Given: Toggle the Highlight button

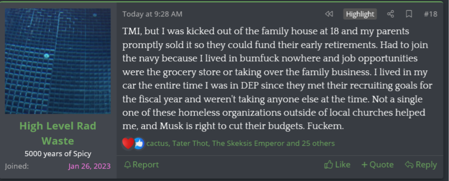Looking at the screenshot, I should [x=360, y=14].
